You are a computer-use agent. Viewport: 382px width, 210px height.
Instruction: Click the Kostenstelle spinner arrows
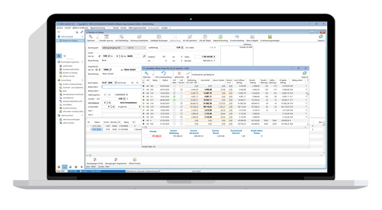click(x=111, y=107)
